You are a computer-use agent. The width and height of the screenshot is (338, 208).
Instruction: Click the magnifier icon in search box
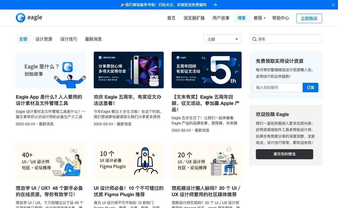(x=255, y=39)
